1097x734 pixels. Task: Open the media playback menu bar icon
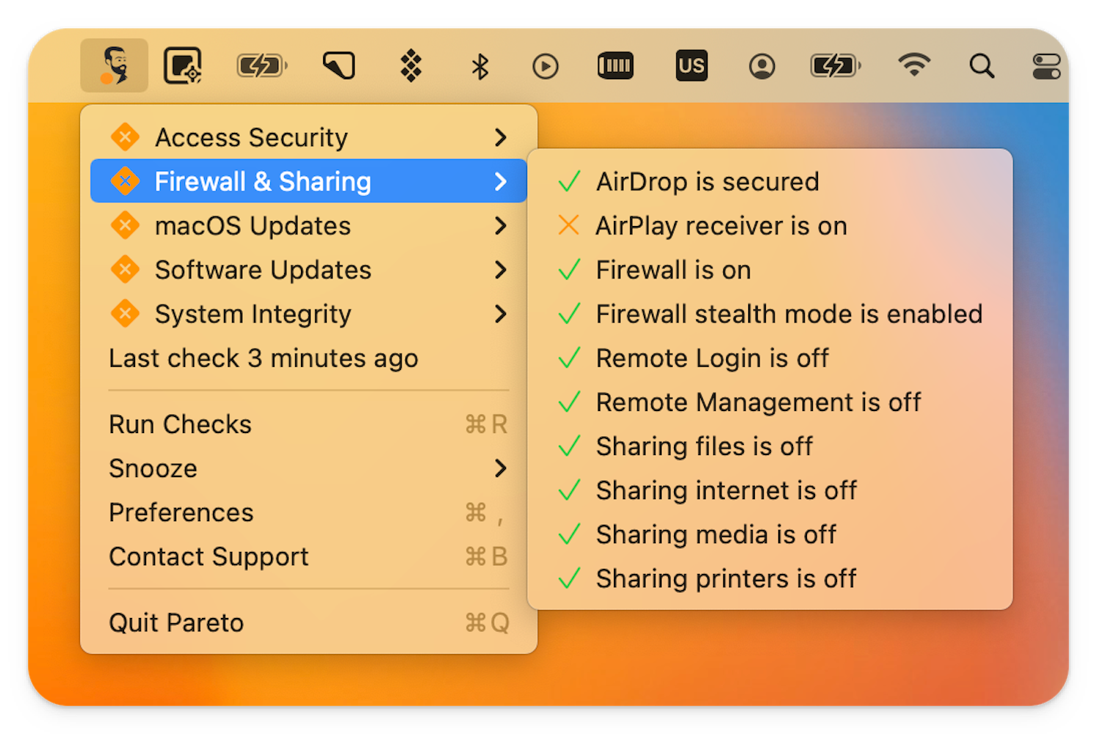pyautogui.click(x=545, y=65)
